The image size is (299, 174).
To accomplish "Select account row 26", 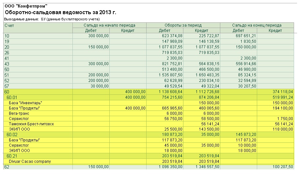I will point(149,53).
